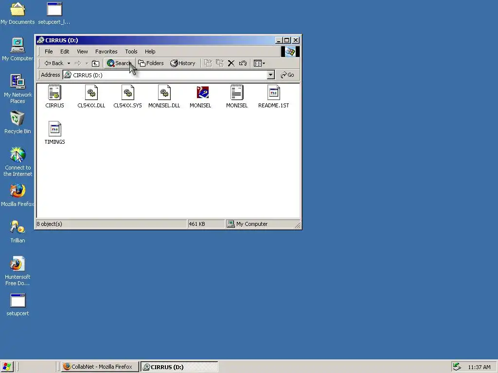Click the Windows logo throbber
Screen dimensions: 498x373
click(x=290, y=51)
